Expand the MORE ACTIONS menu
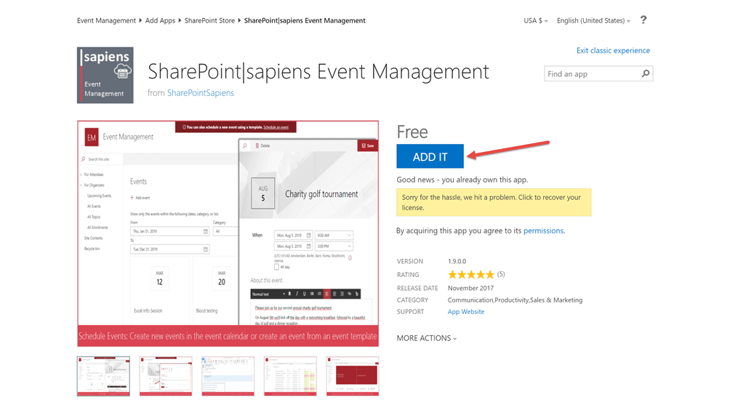730x418 pixels. 427,338
